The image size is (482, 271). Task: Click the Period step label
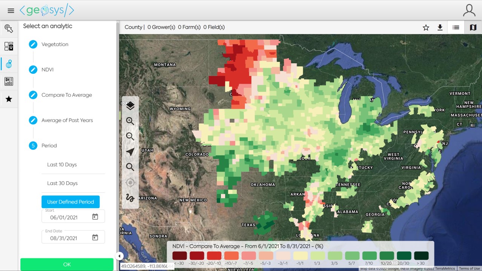pos(49,146)
